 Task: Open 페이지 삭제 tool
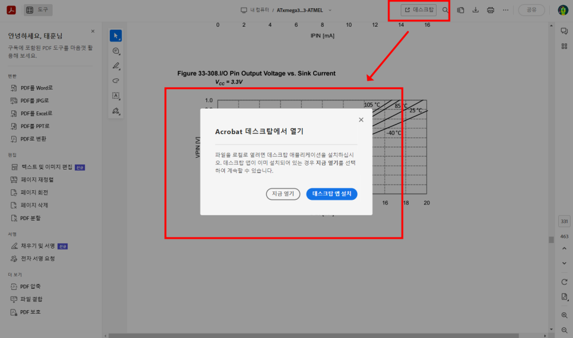[x=29, y=205]
